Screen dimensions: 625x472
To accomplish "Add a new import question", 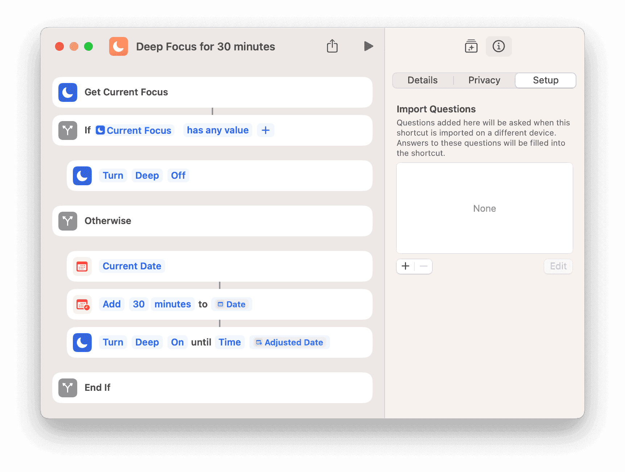I will pos(405,266).
